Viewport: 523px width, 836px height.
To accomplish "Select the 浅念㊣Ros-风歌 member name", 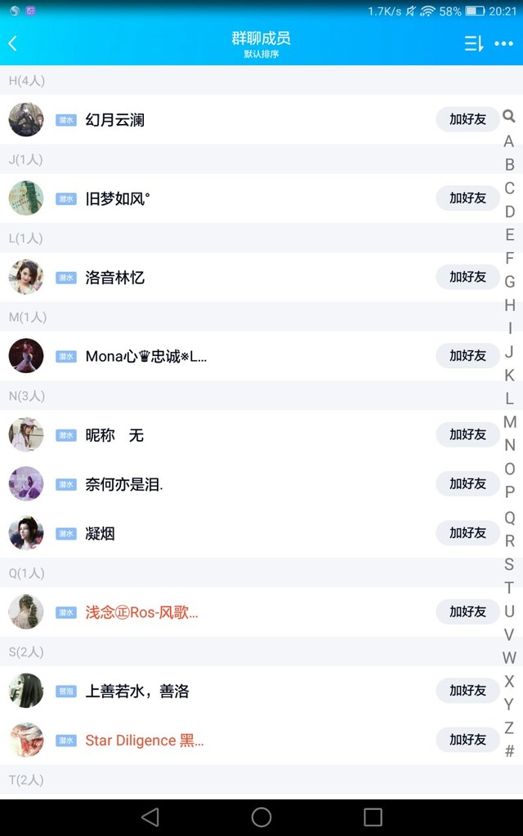I will [141, 612].
